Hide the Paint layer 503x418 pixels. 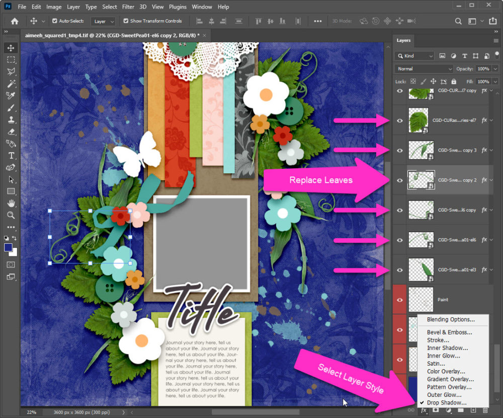pyautogui.click(x=400, y=300)
